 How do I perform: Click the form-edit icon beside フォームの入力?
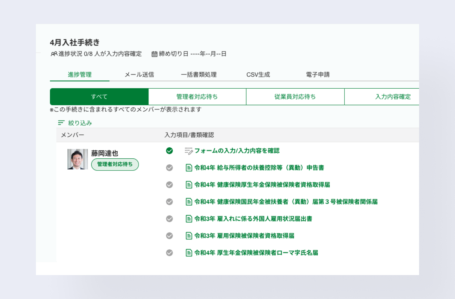click(188, 151)
